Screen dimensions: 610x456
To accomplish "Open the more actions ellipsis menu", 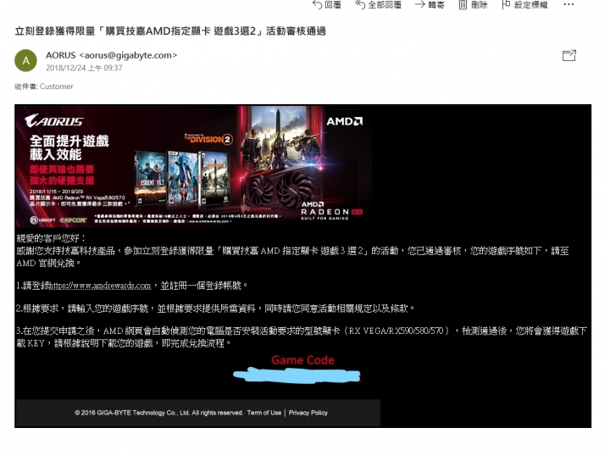I will point(568,4).
